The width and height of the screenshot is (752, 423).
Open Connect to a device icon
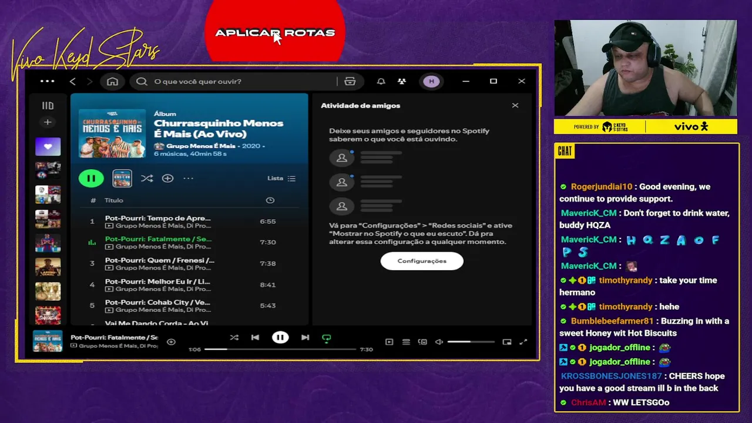click(422, 342)
